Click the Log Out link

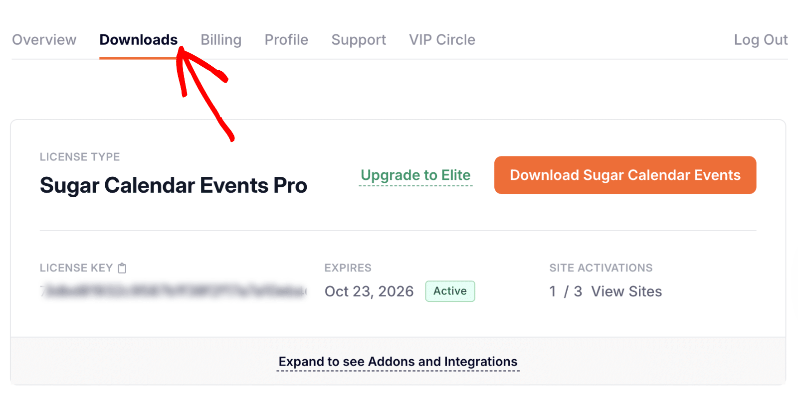pyautogui.click(x=761, y=40)
